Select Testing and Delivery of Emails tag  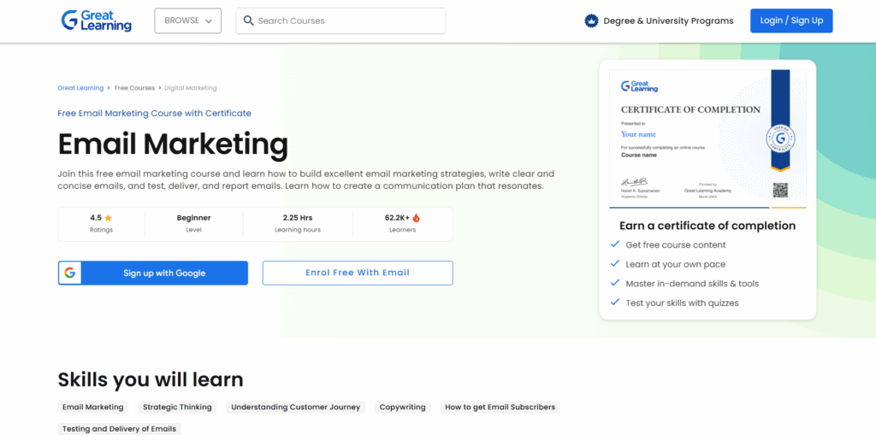pos(119,429)
